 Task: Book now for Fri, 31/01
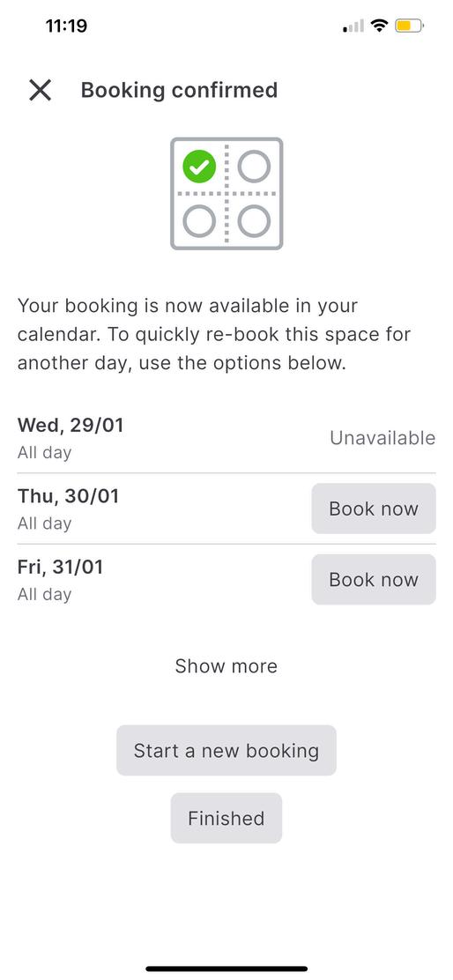[x=374, y=579]
